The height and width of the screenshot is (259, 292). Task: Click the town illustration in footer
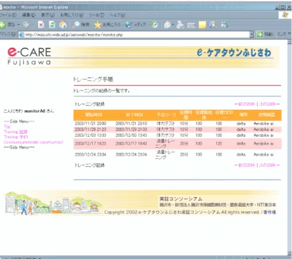click(x=53, y=203)
